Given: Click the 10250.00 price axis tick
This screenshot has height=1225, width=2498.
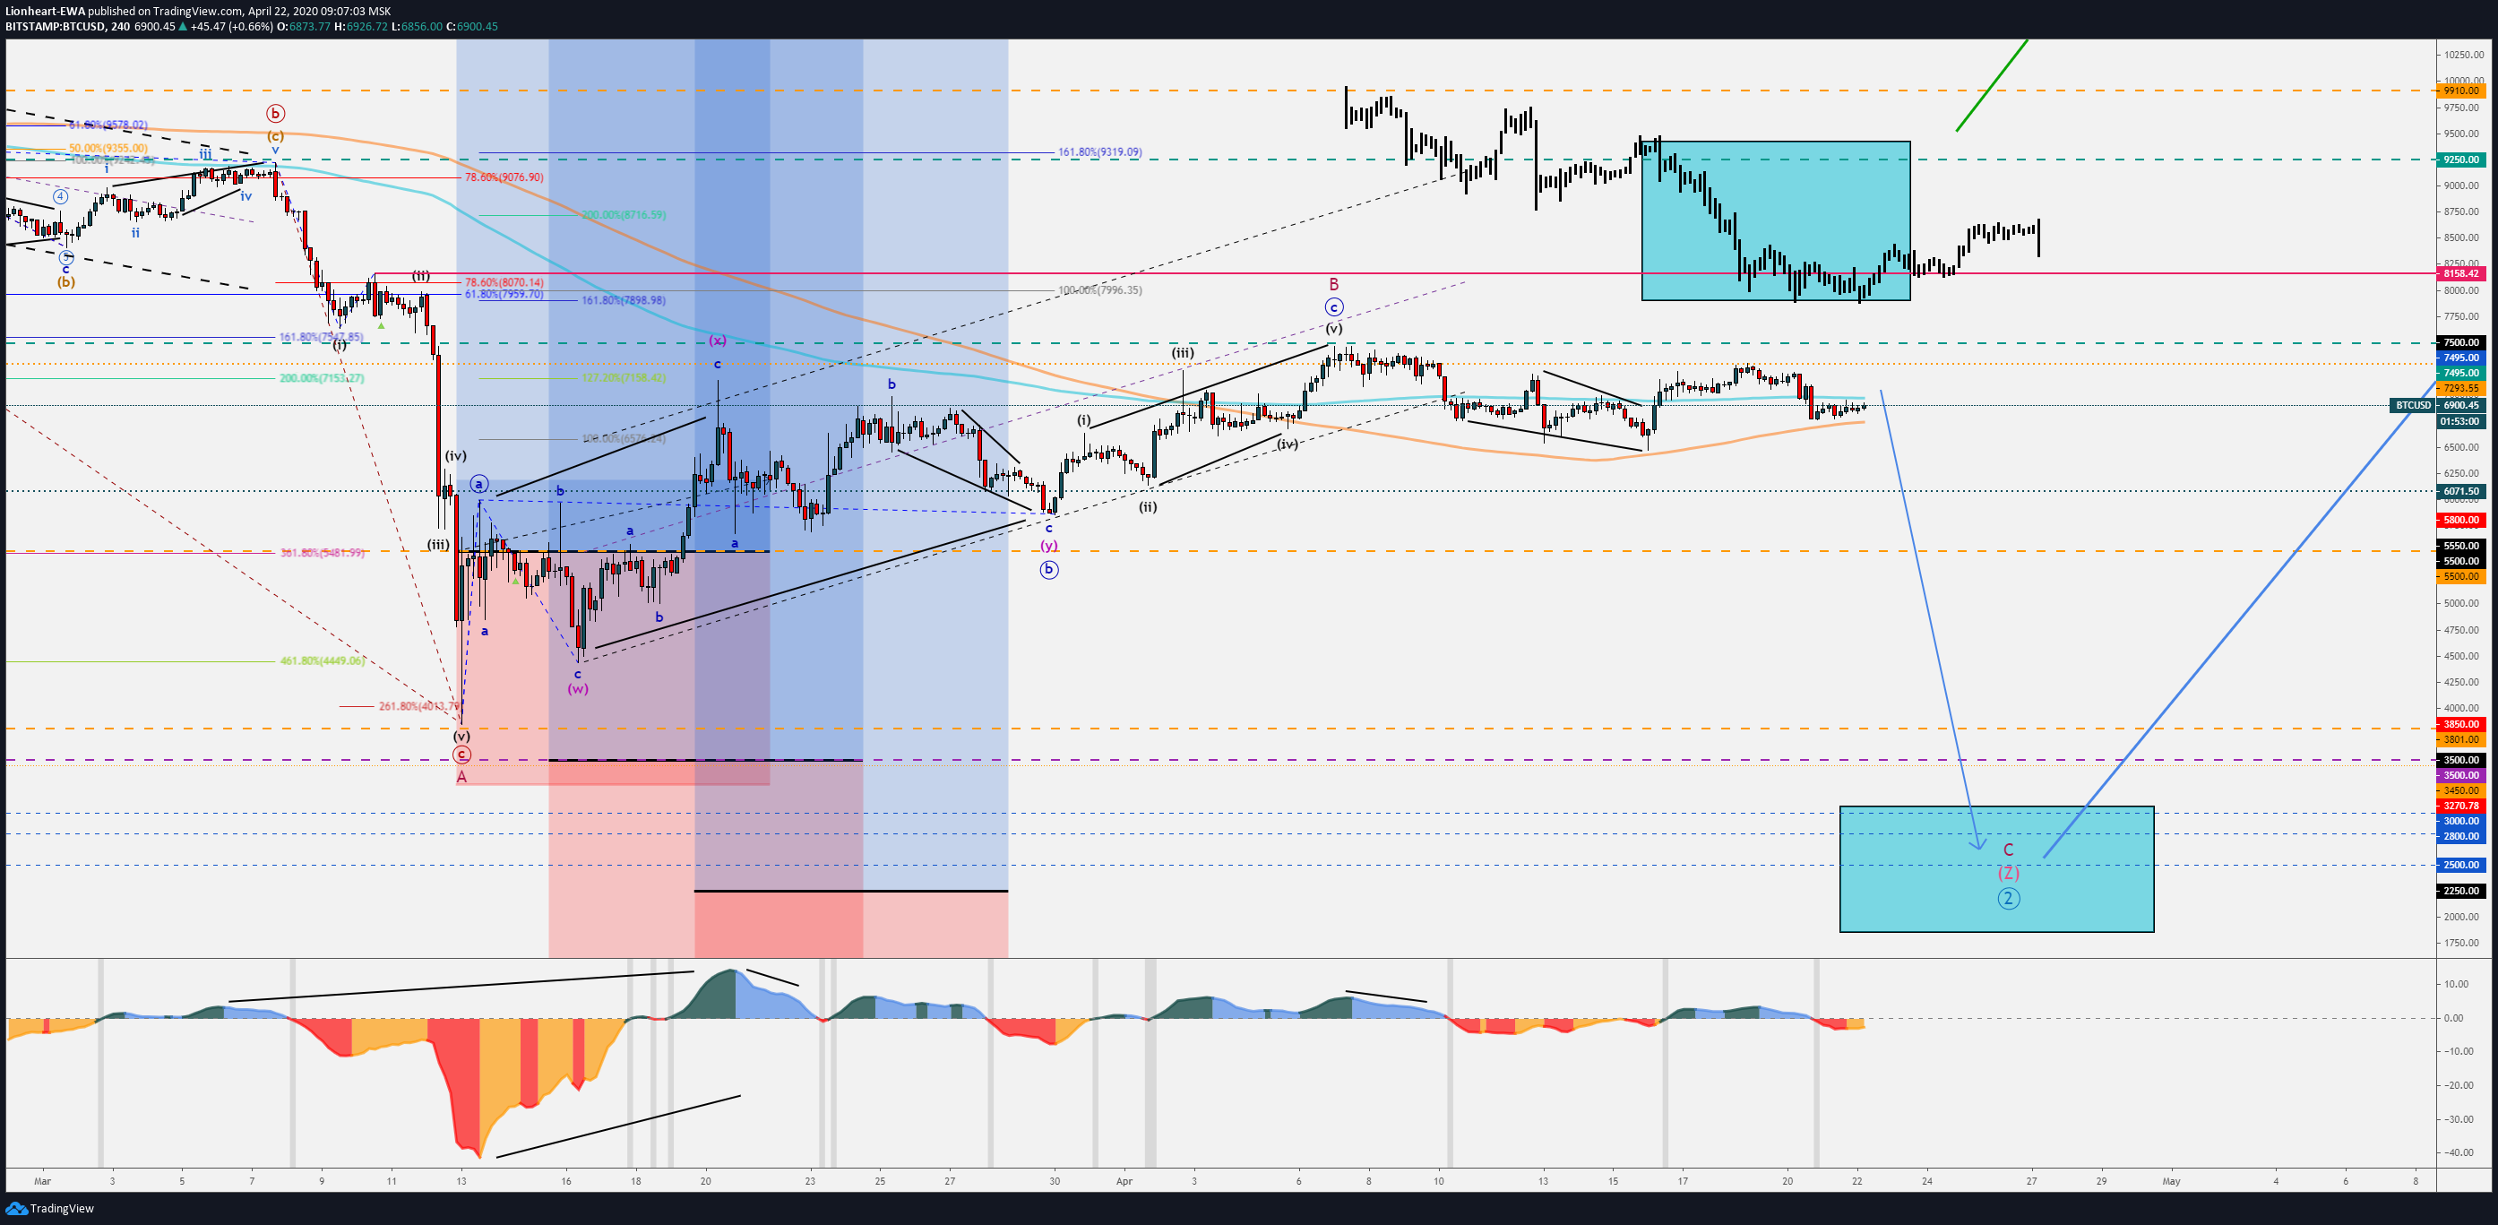Looking at the screenshot, I should 2464,55.
